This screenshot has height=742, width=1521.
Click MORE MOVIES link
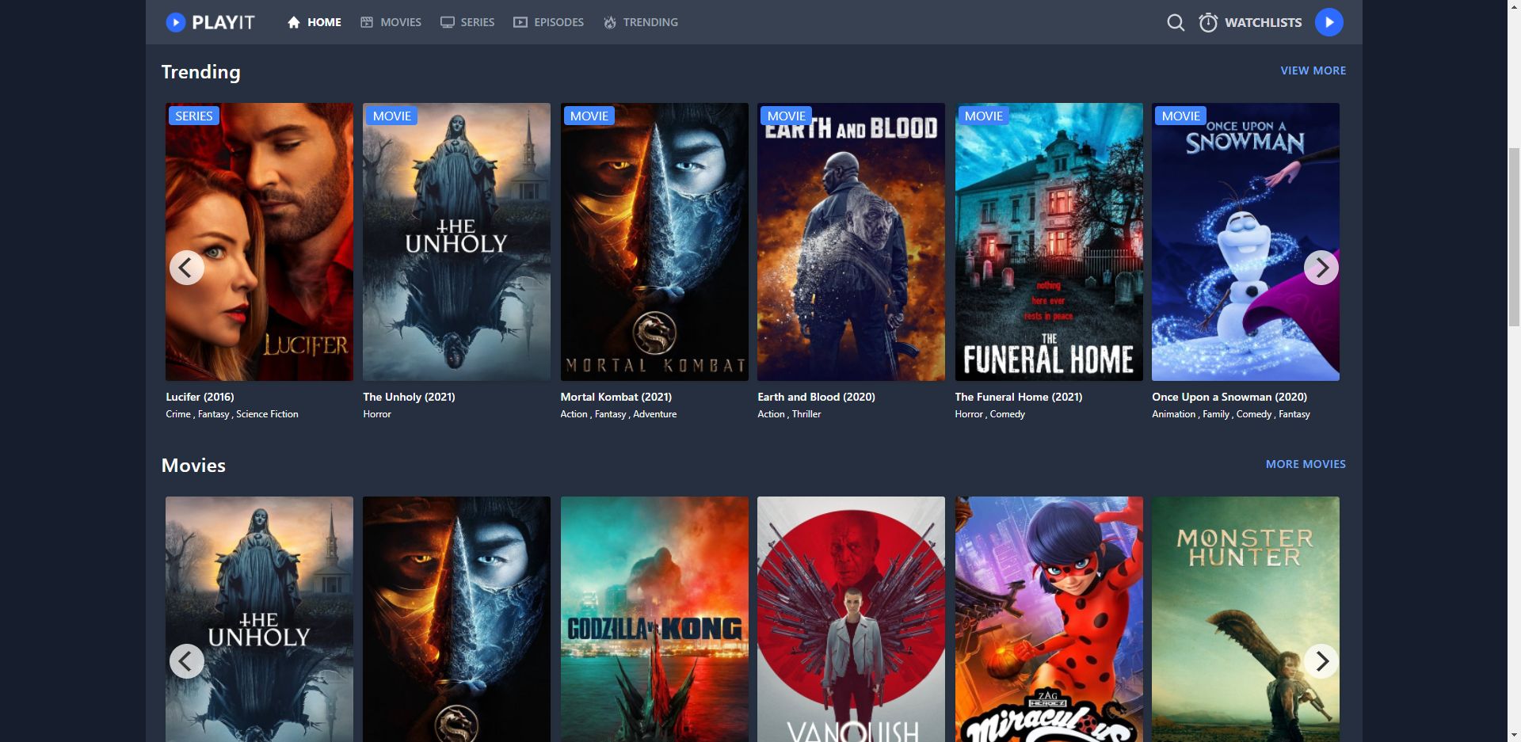click(x=1306, y=464)
